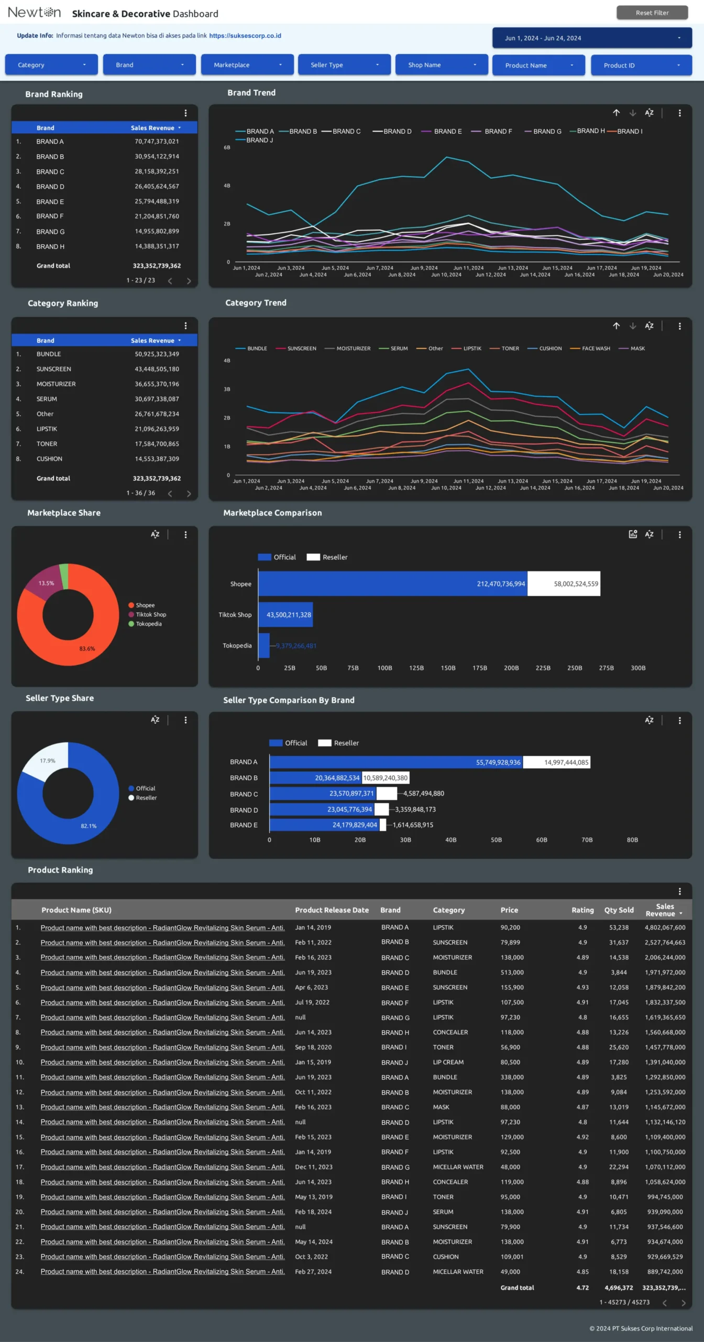This screenshot has width=704, height=1342.
Task: Click chart-export icon in Marketplace Comparison
Action: (x=633, y=534)
